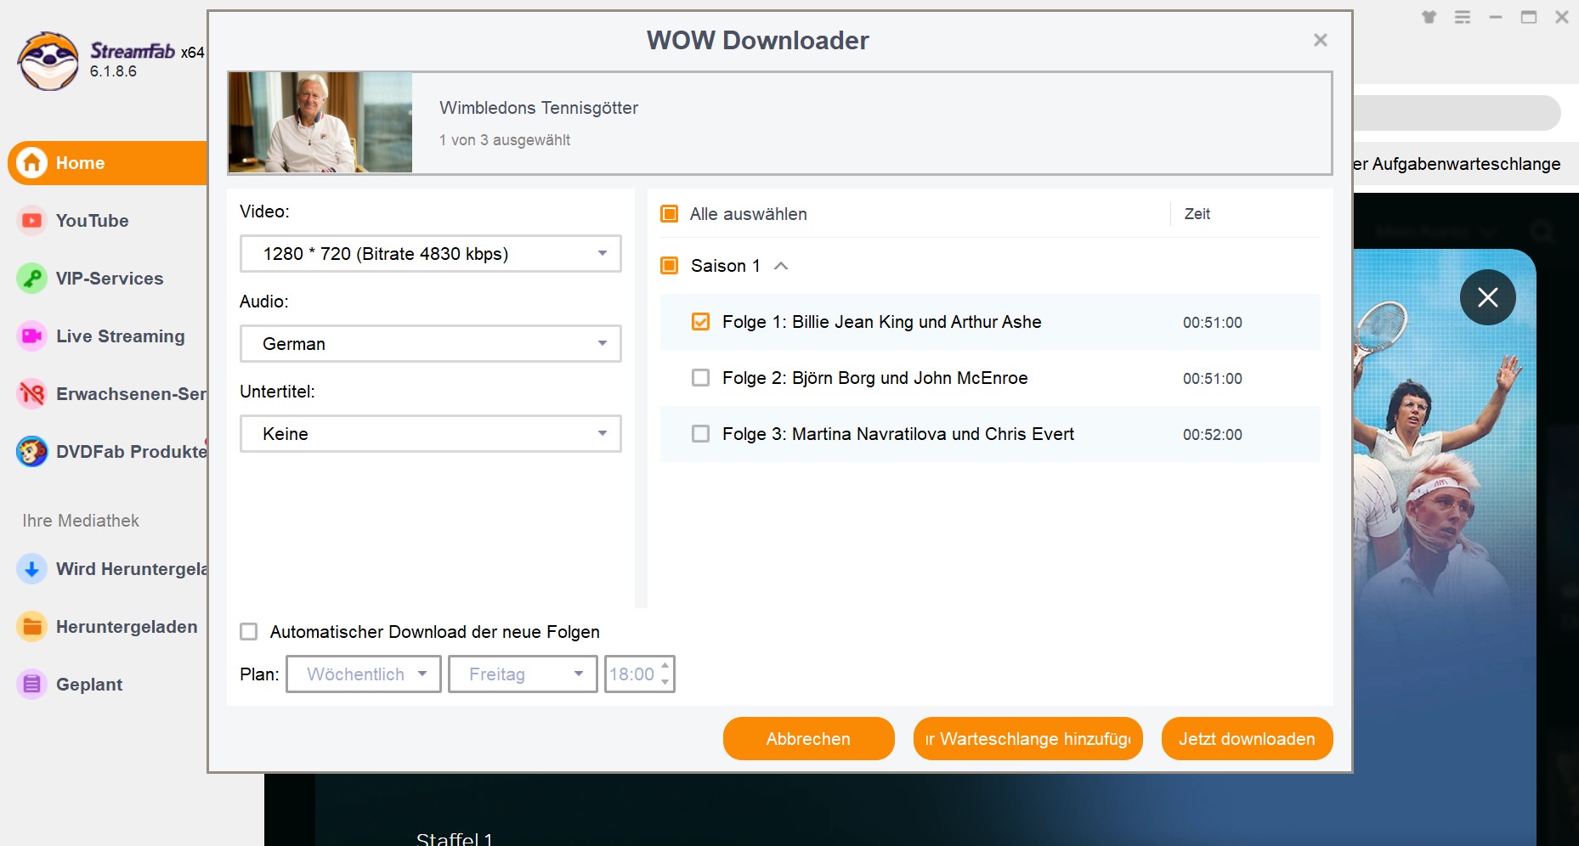The width and height of the screenshot is (1579, 846).
Task: Click the round X overlay on poster
Action: (x=1487, y=297)
